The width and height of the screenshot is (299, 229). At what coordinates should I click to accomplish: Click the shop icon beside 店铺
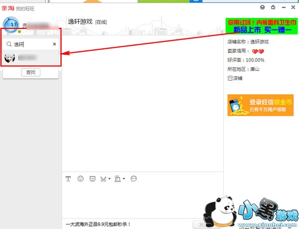(x=230, y=78)
